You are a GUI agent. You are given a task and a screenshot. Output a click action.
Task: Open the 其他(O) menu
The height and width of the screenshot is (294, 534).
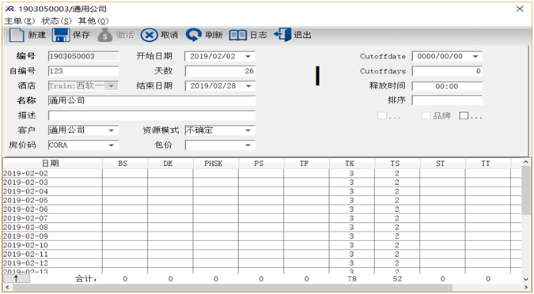coord(93,21)
